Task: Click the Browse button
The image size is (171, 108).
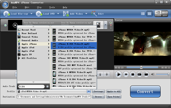Action: coord(98,97)
